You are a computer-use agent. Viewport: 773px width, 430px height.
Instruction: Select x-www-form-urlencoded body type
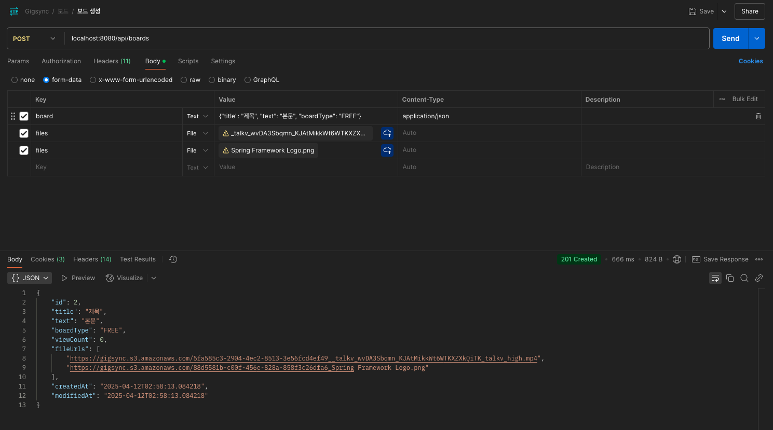click(x=93, y=80)
